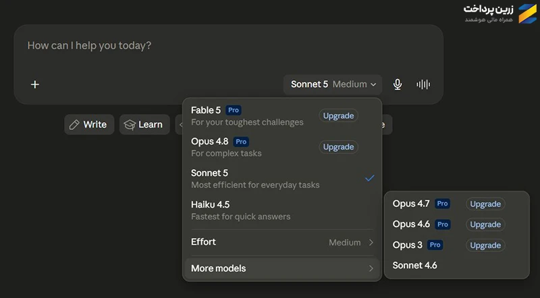Click Upgrade next to Fable 5
The height and width of the screenshot is (298, 540).
[339, 115]
